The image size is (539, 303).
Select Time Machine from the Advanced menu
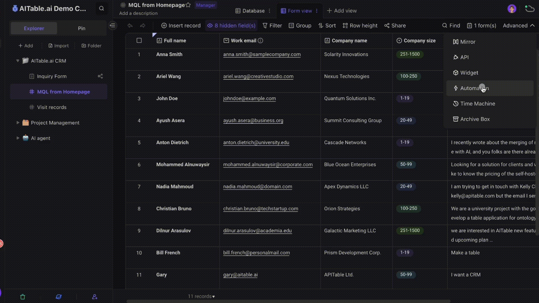point(490,104)
